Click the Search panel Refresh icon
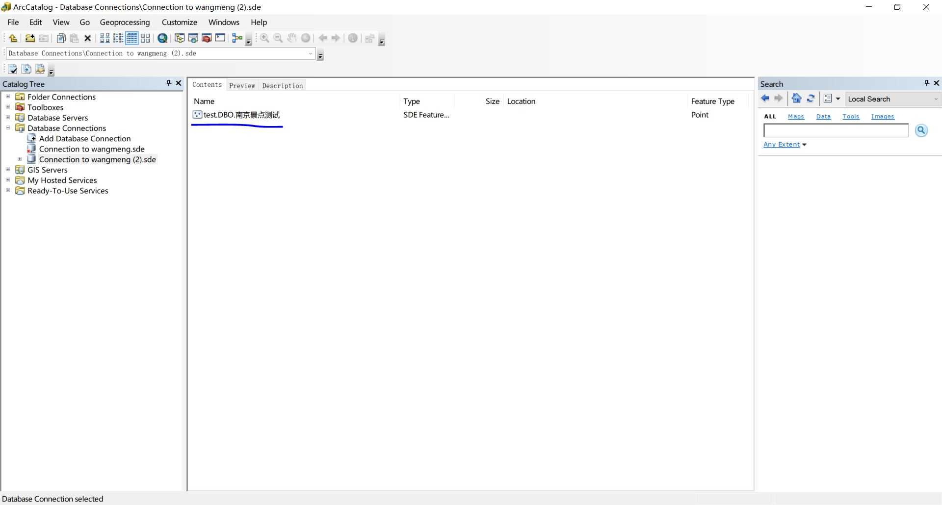Screen dimensions: 942x505 pos(811,99)
